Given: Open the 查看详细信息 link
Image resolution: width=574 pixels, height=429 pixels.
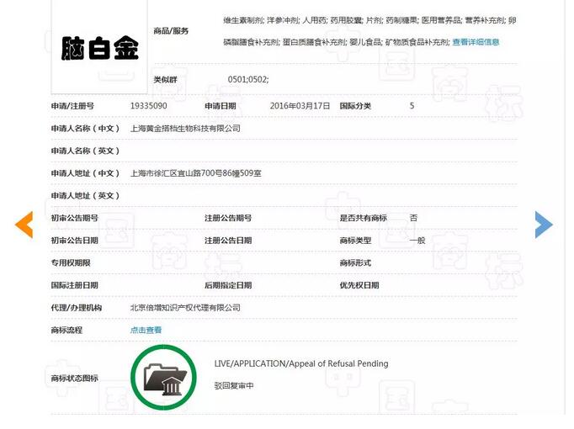Looking at the screenshot, I should point(476,42).
